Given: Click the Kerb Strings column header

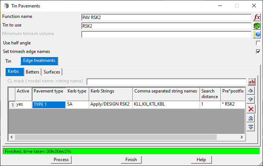Looking at the screenshot, I should 111,94.
